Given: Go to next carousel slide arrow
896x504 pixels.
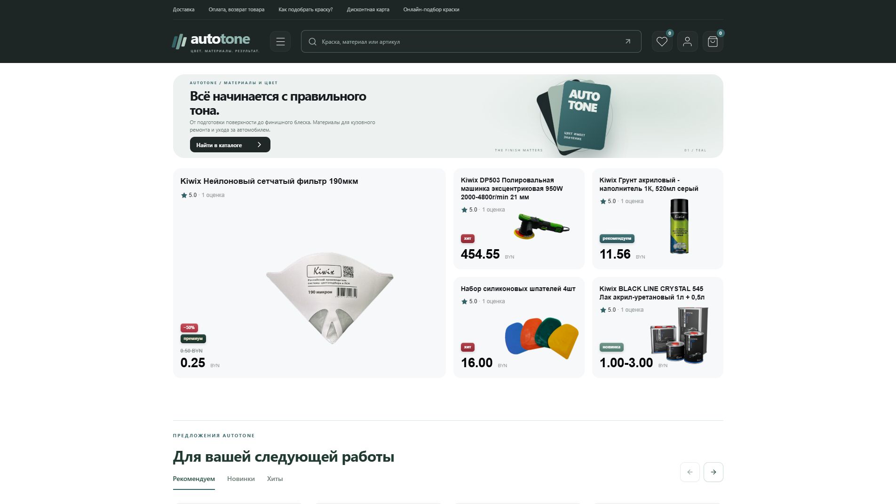Looking at the screenshot, I should [713, 472].
